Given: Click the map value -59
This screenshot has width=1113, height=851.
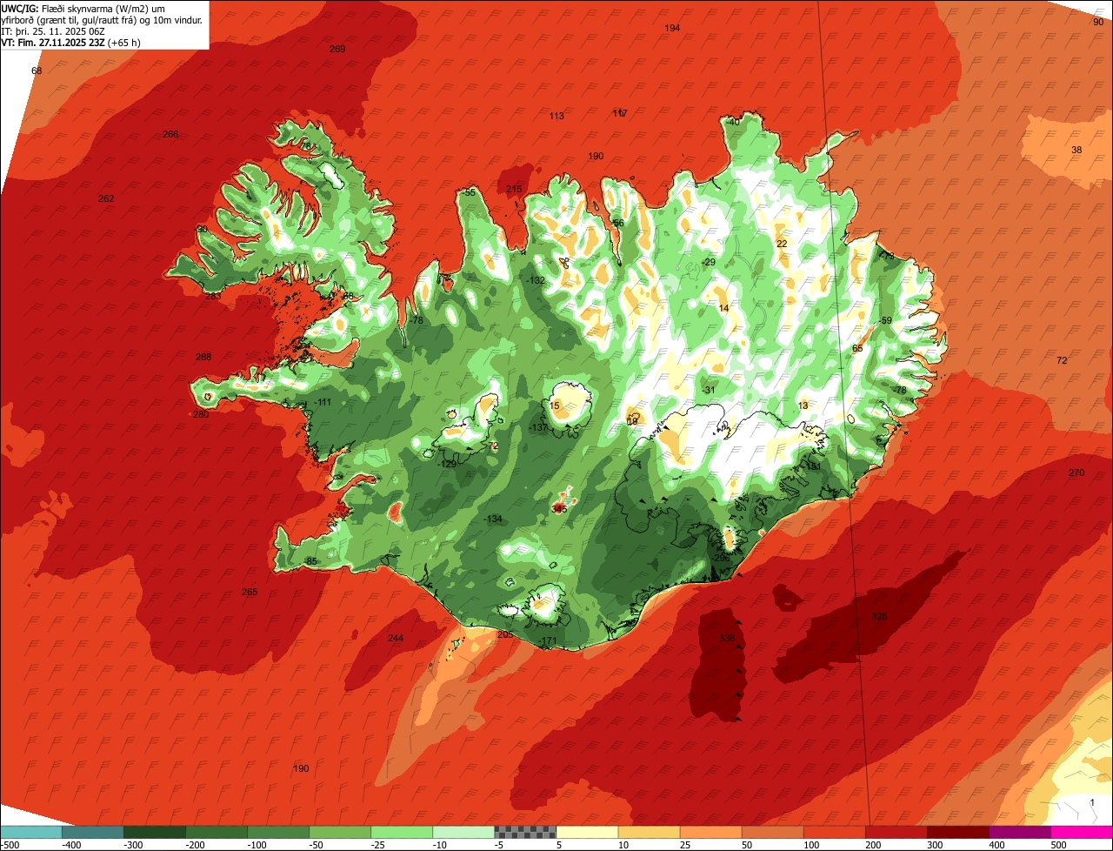Looking at the screenshot, I should point(885,320).
